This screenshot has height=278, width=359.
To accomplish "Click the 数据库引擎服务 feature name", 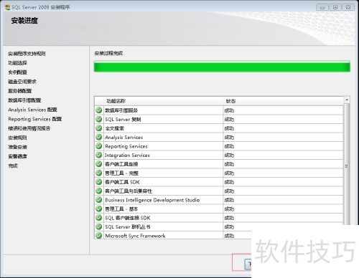I will click(121, 110).
